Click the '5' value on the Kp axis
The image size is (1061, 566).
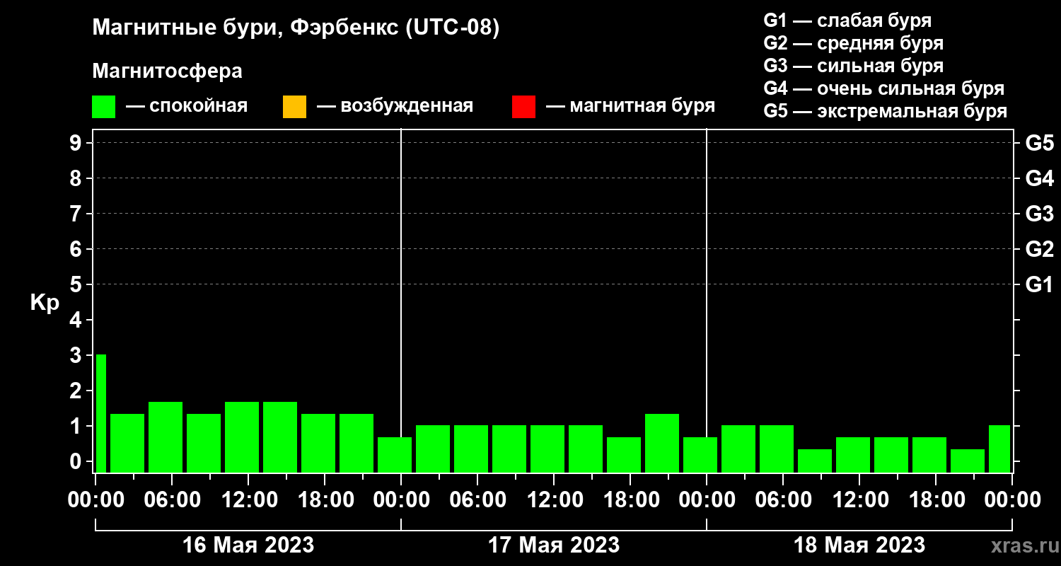[x=76, y=284]
